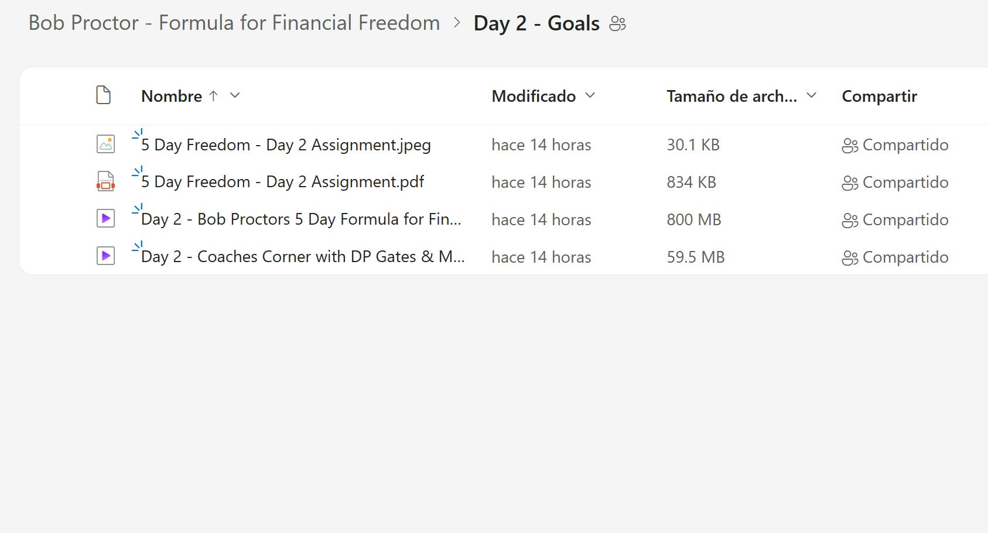Click the file type column header icon
The image size is (988, 533).
coord(104,95)
